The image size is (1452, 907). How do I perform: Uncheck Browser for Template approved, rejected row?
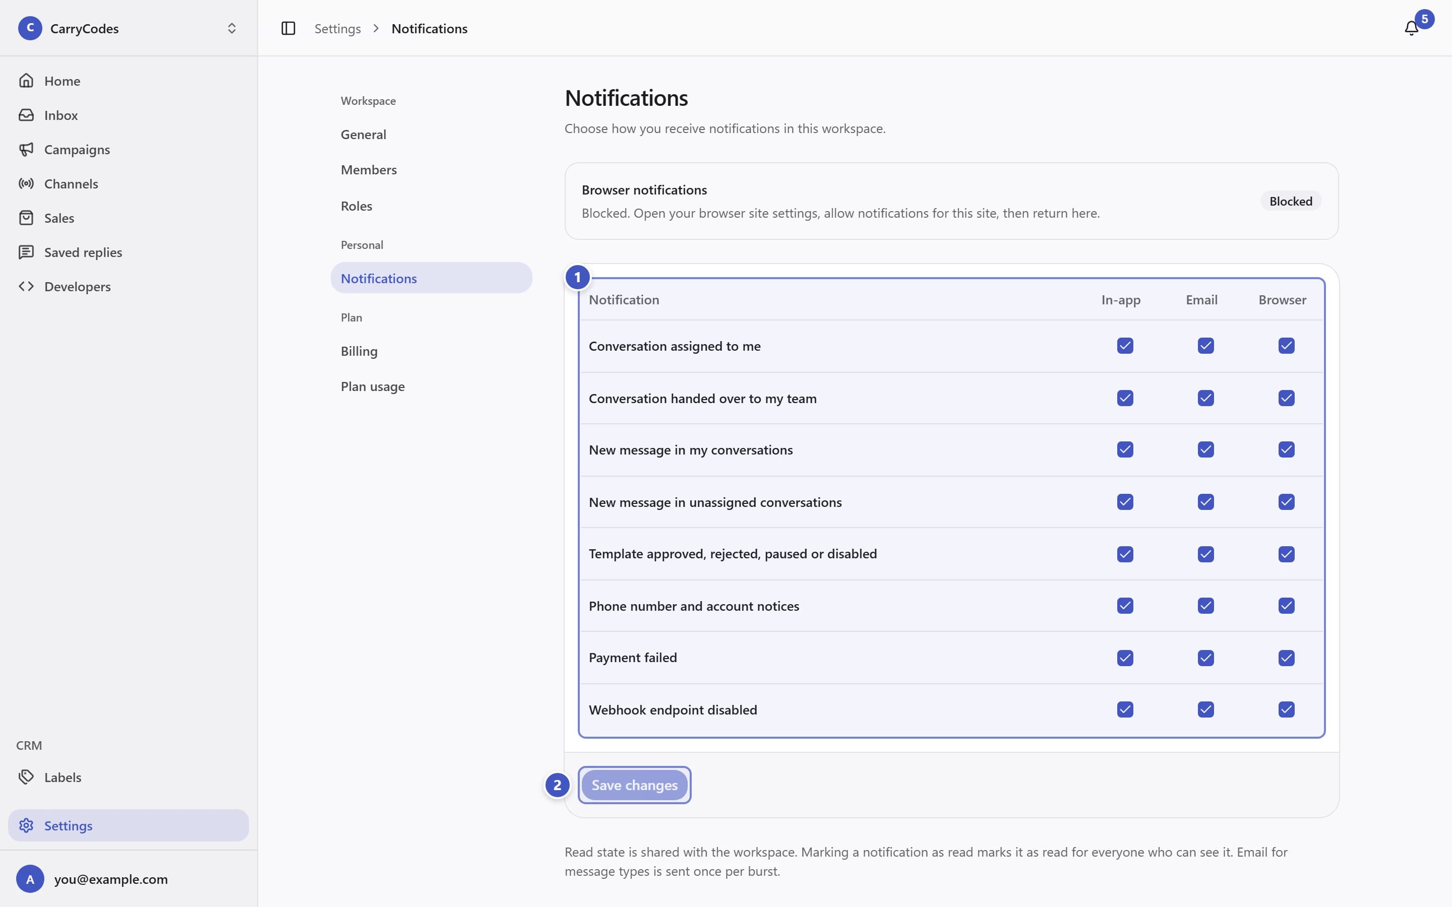(x=1287, y=554)
